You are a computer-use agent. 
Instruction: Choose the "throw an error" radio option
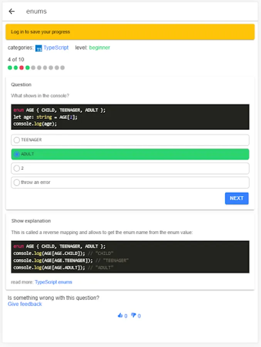pyautogui.click(x=17, y=182)
